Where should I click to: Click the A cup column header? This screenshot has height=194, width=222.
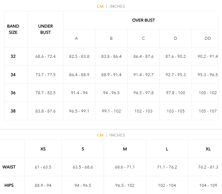pos(76,38)
